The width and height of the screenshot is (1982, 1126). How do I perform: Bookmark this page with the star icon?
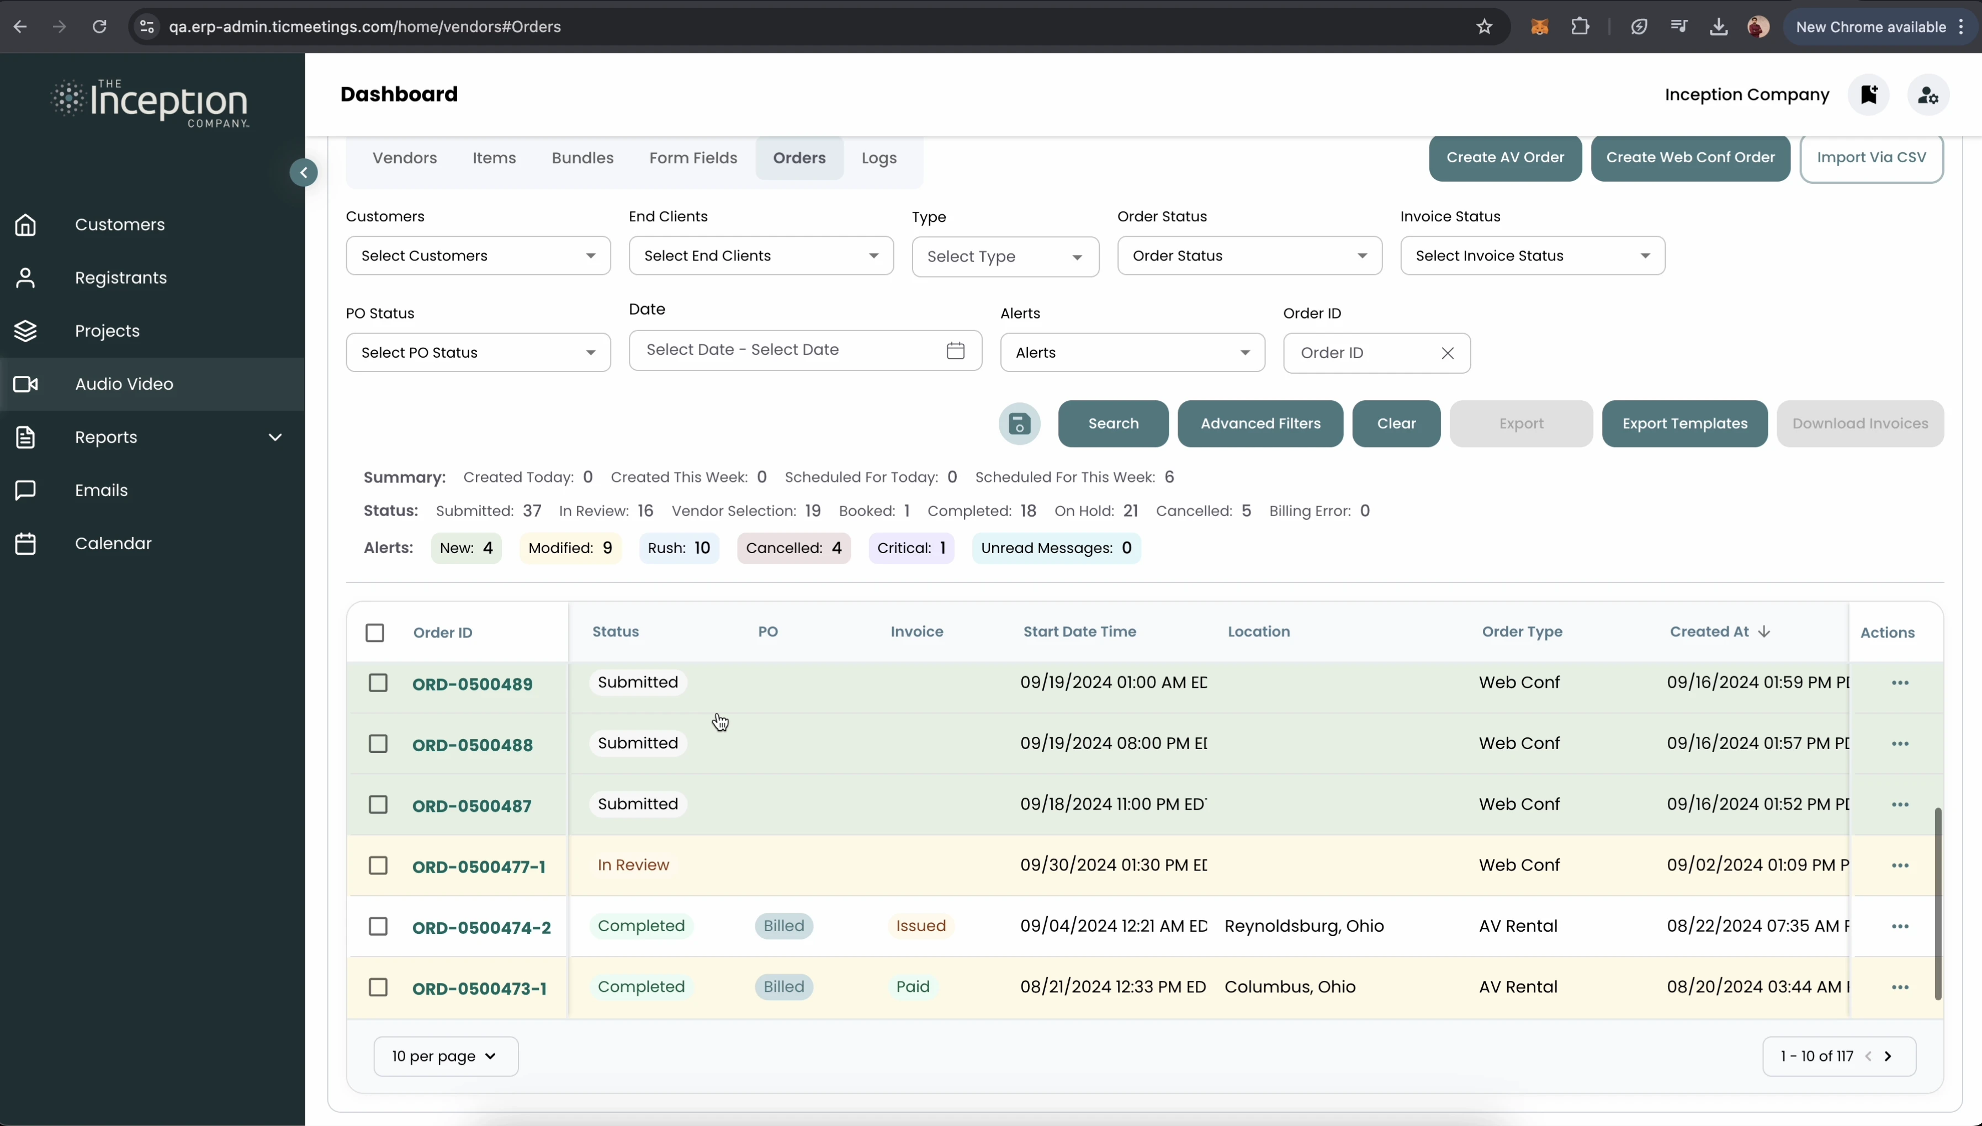(x=1484, y=27)
